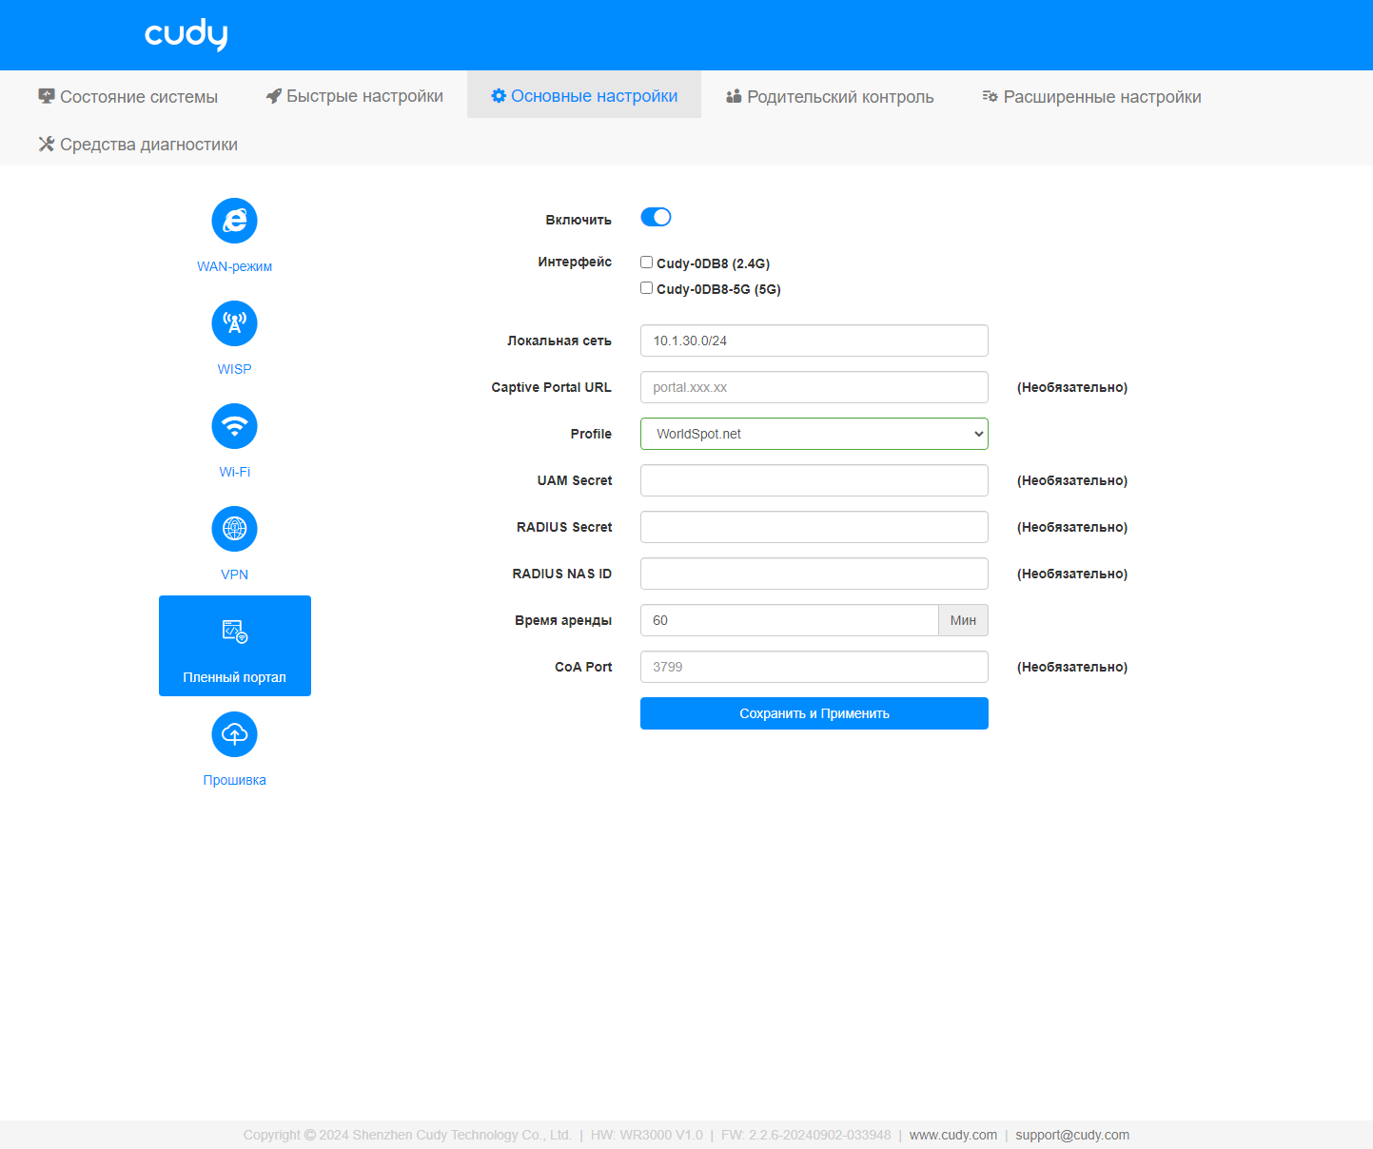Image resolution: width=1373 pixels, height=1149 pixels.
Task: Select the Основные настройки tab
Action: [584, 94]
